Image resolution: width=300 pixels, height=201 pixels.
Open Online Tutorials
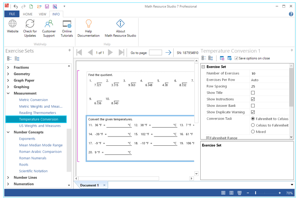[67, 28]
